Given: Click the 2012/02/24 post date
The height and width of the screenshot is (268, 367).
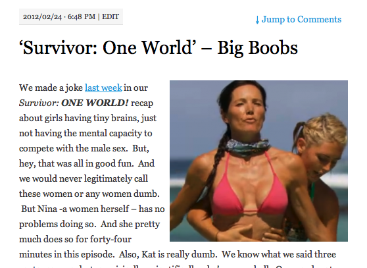Looking at the screenshot, I should click(x=42, y=16).
